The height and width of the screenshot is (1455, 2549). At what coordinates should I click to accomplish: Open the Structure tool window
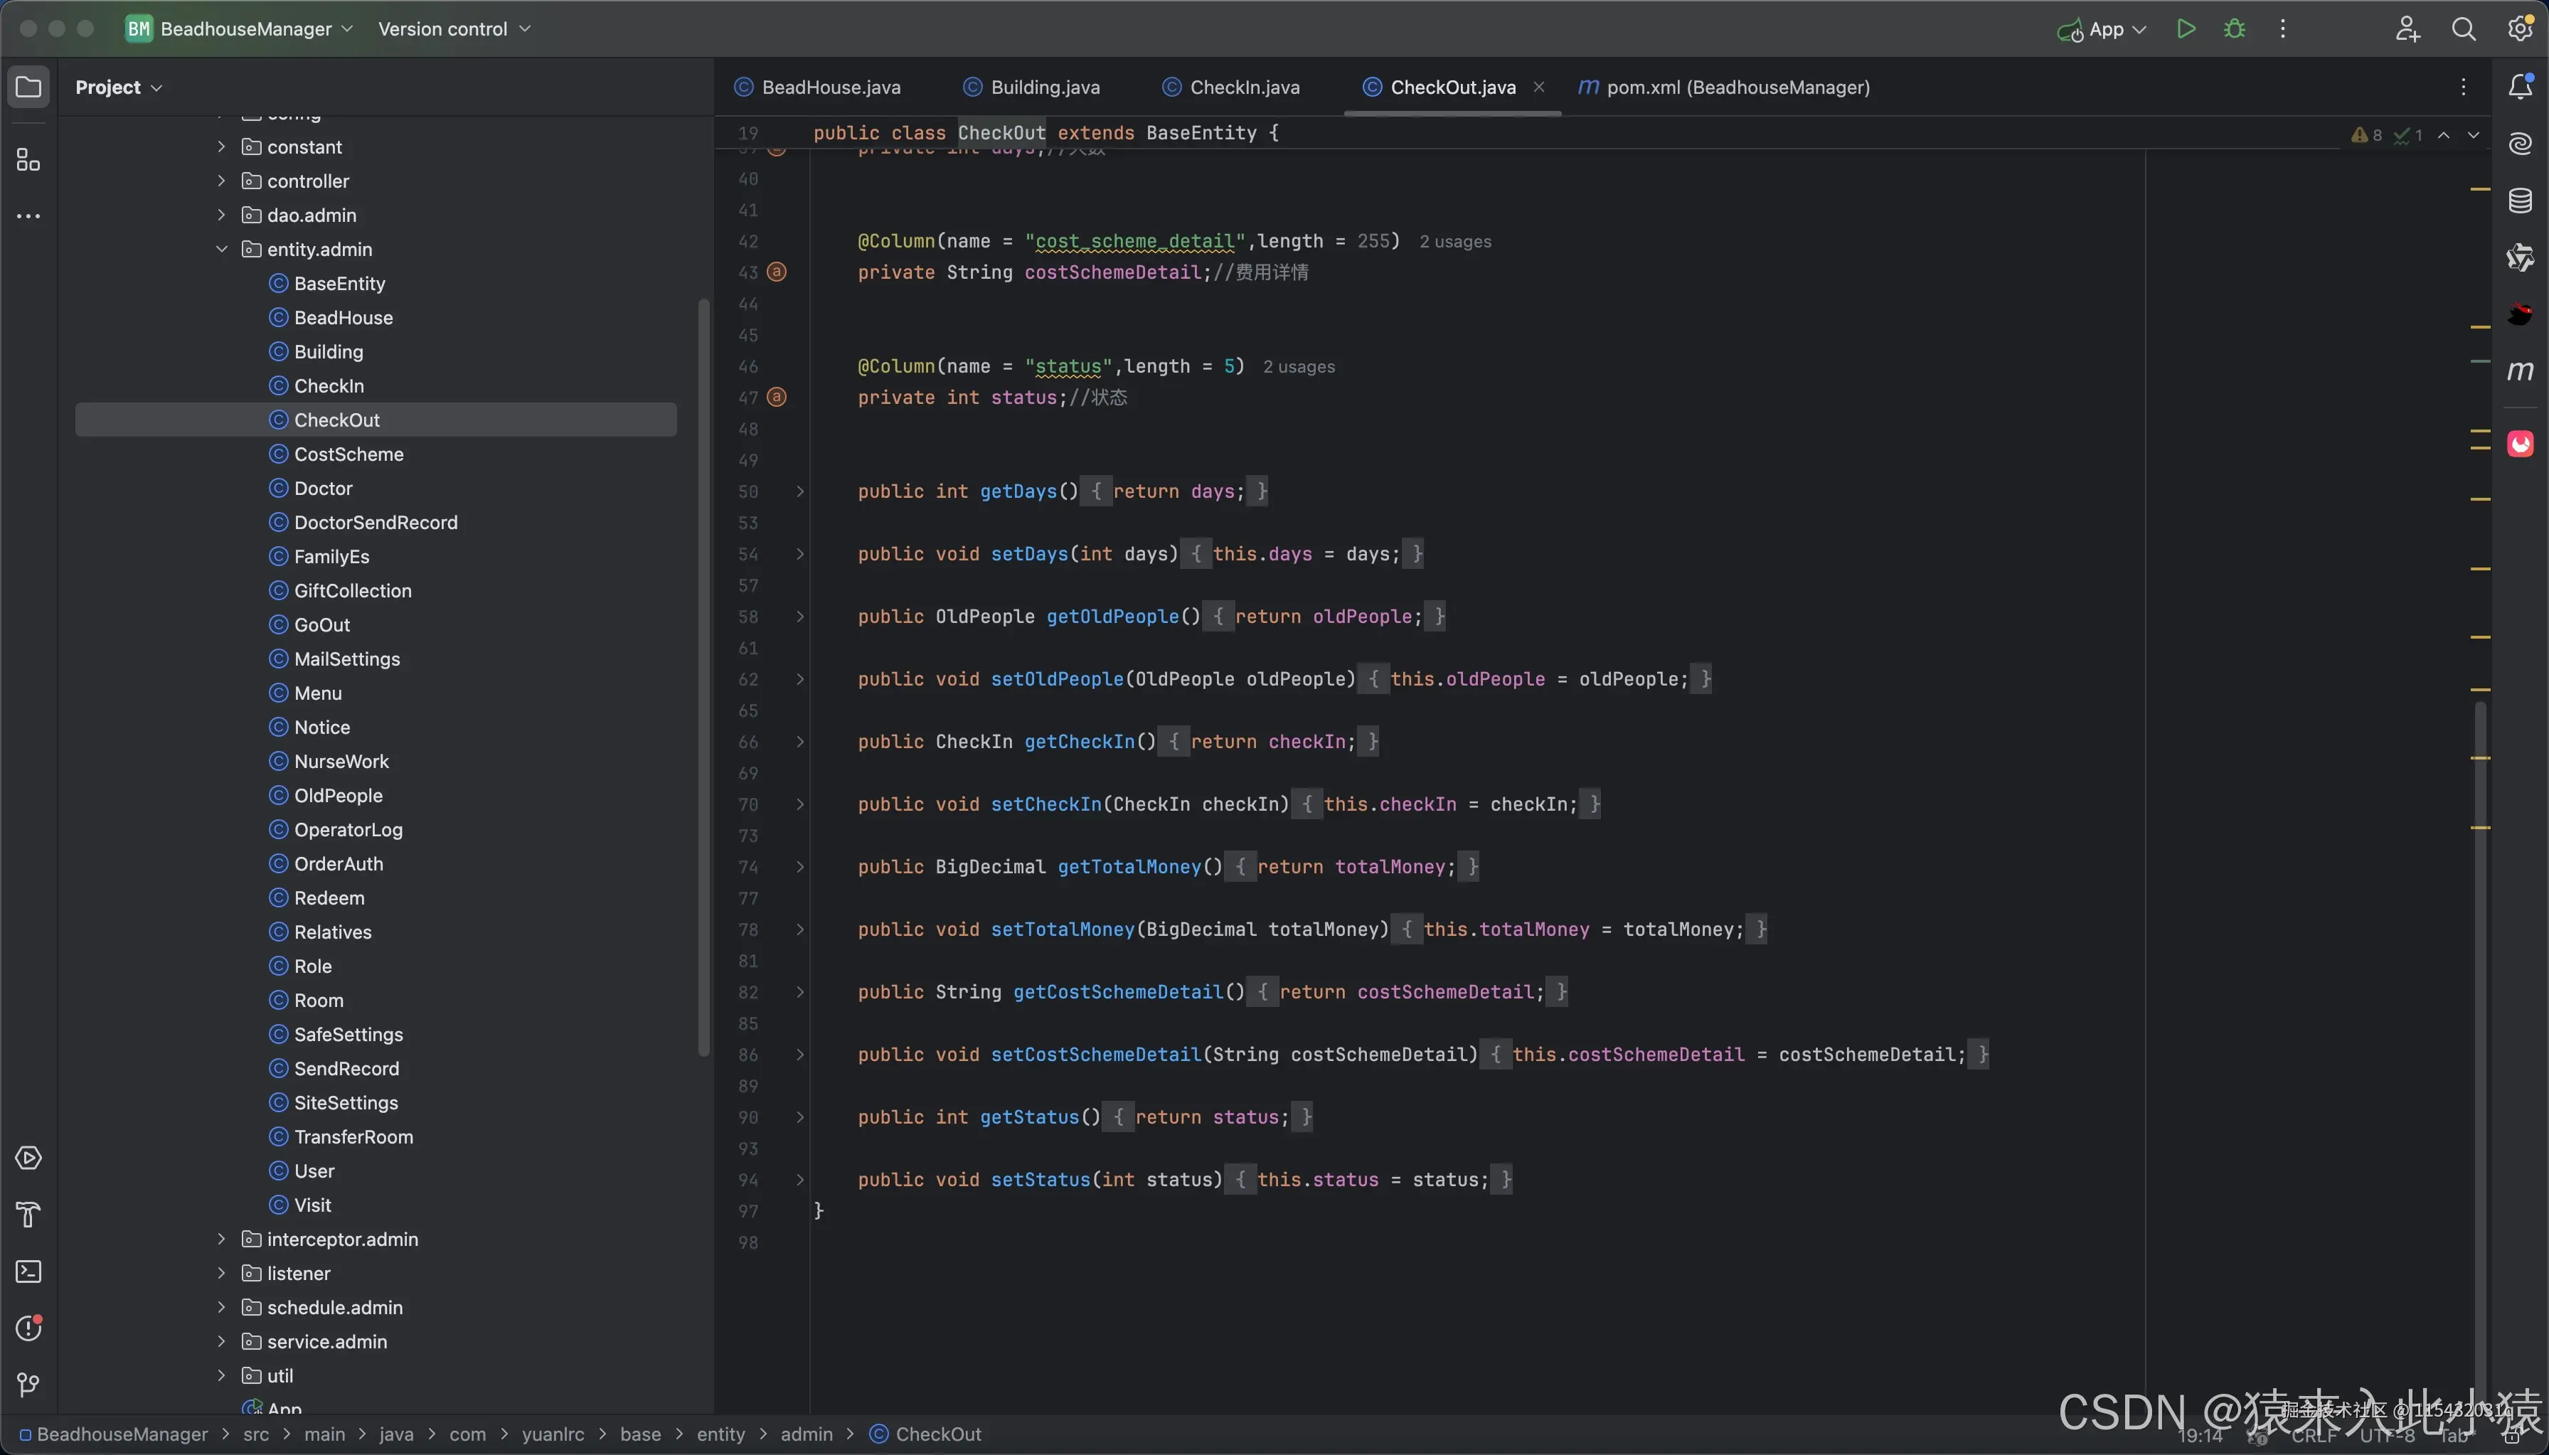29,160
